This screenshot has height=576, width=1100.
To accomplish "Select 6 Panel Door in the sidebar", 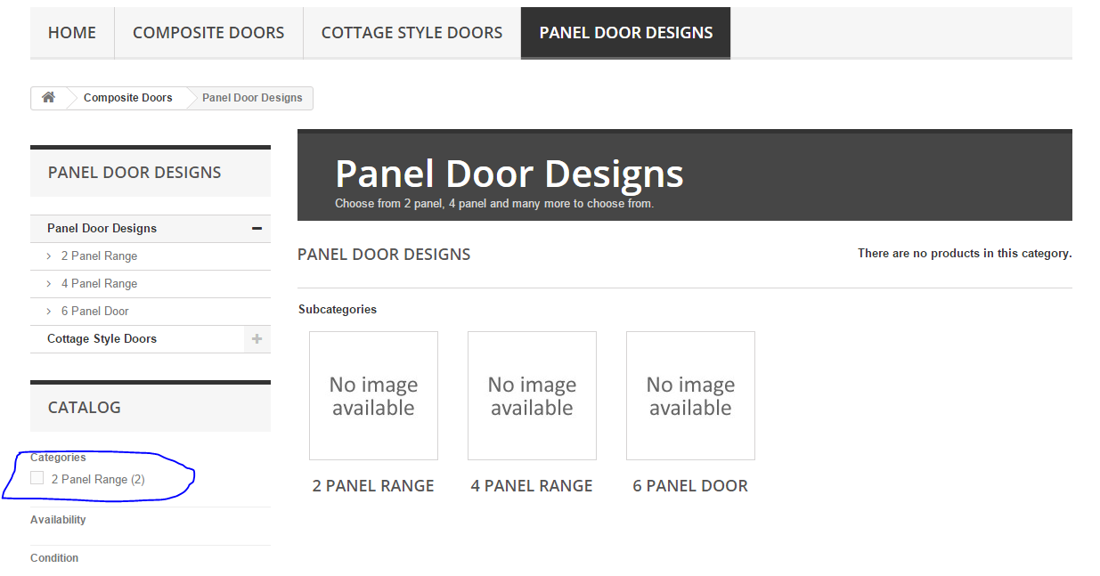I will (95, 311).
